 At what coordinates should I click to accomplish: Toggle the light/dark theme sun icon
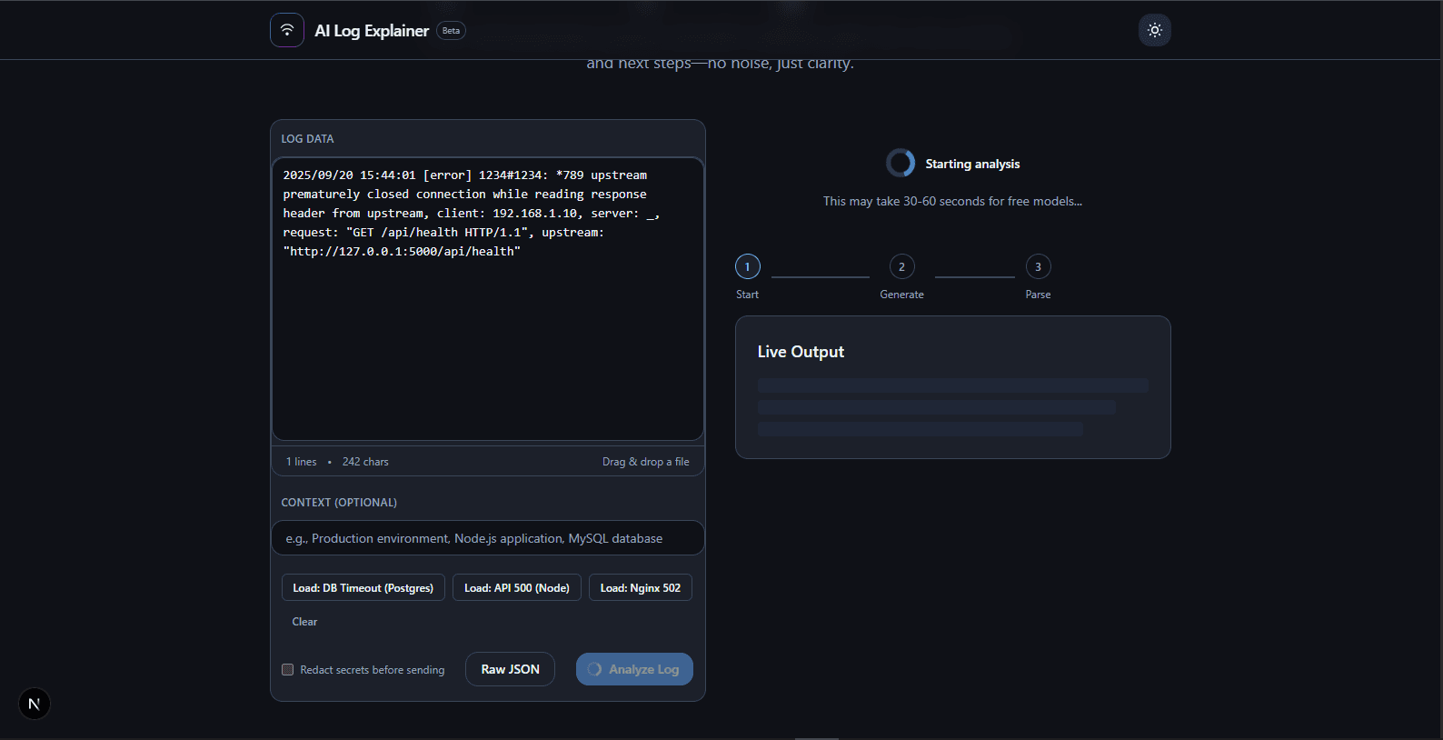[x=1155, y=30]
